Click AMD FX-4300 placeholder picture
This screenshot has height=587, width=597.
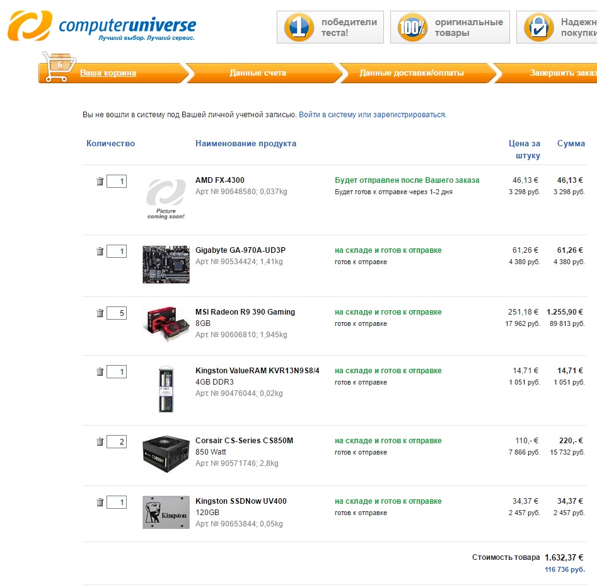tap(166, 199)
